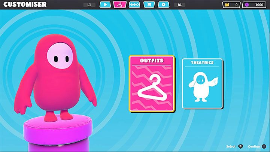Screen dimensions: 270x152
Task: Click the Confirm cross button icon
Action: [264, 146]
